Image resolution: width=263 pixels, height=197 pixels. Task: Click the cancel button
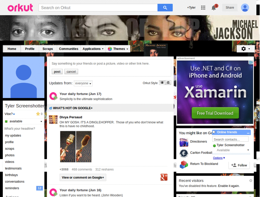pyautogui.click(x=71, y=72)
